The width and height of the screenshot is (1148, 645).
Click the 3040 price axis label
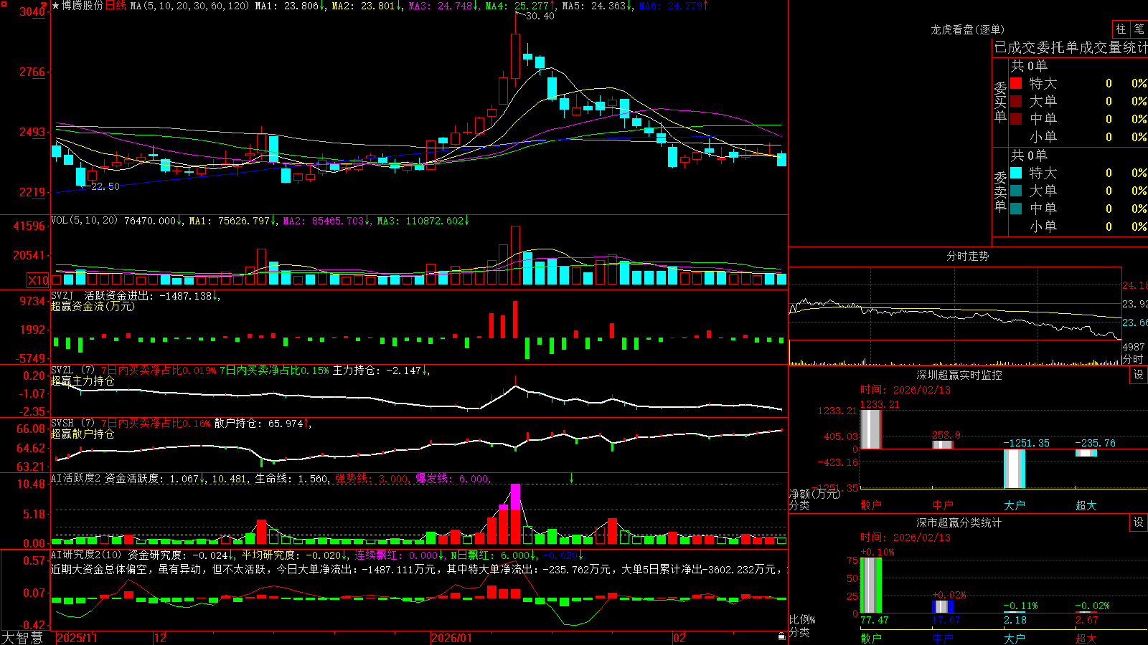point(32,11)
